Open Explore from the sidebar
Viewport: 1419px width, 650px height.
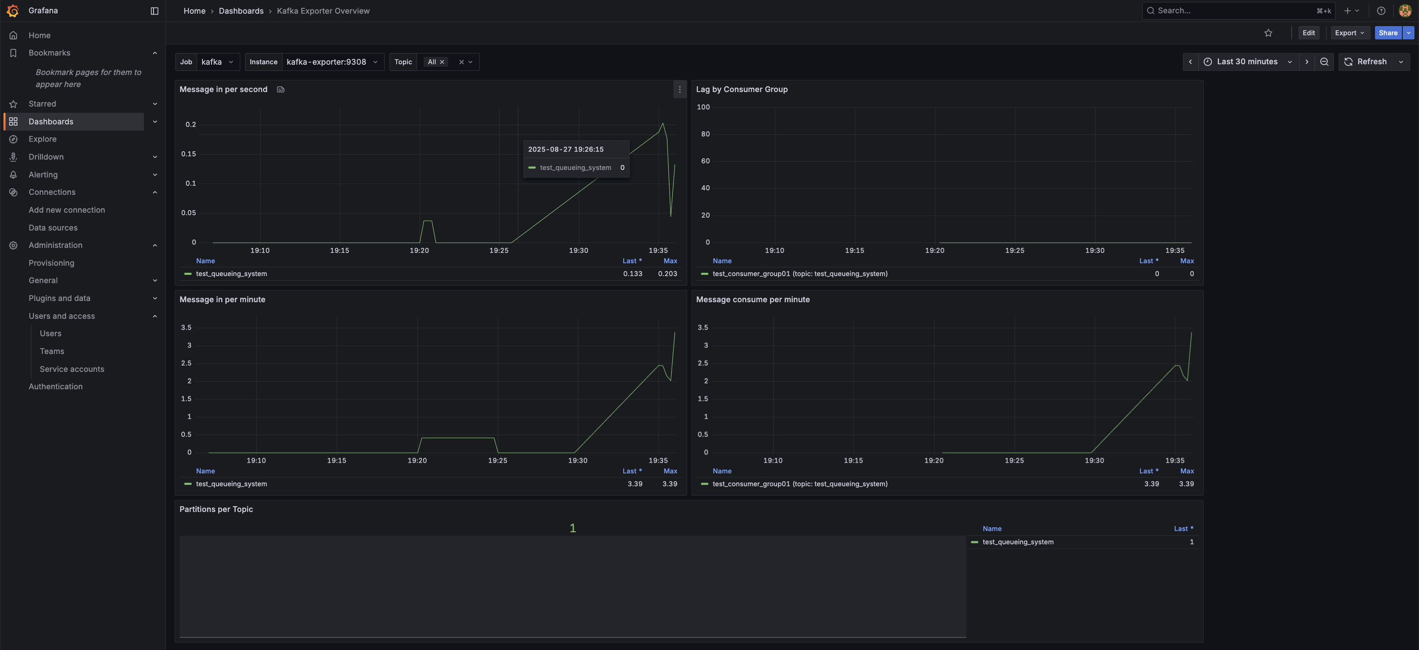(42, 139)
